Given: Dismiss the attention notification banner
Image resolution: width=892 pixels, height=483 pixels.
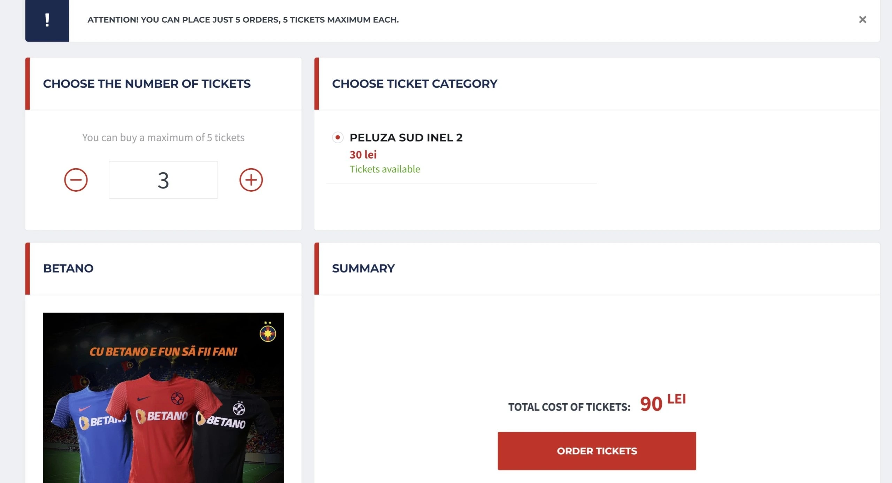Looking at the screenshot, I should pyautogui.click(x=862, y=20).
